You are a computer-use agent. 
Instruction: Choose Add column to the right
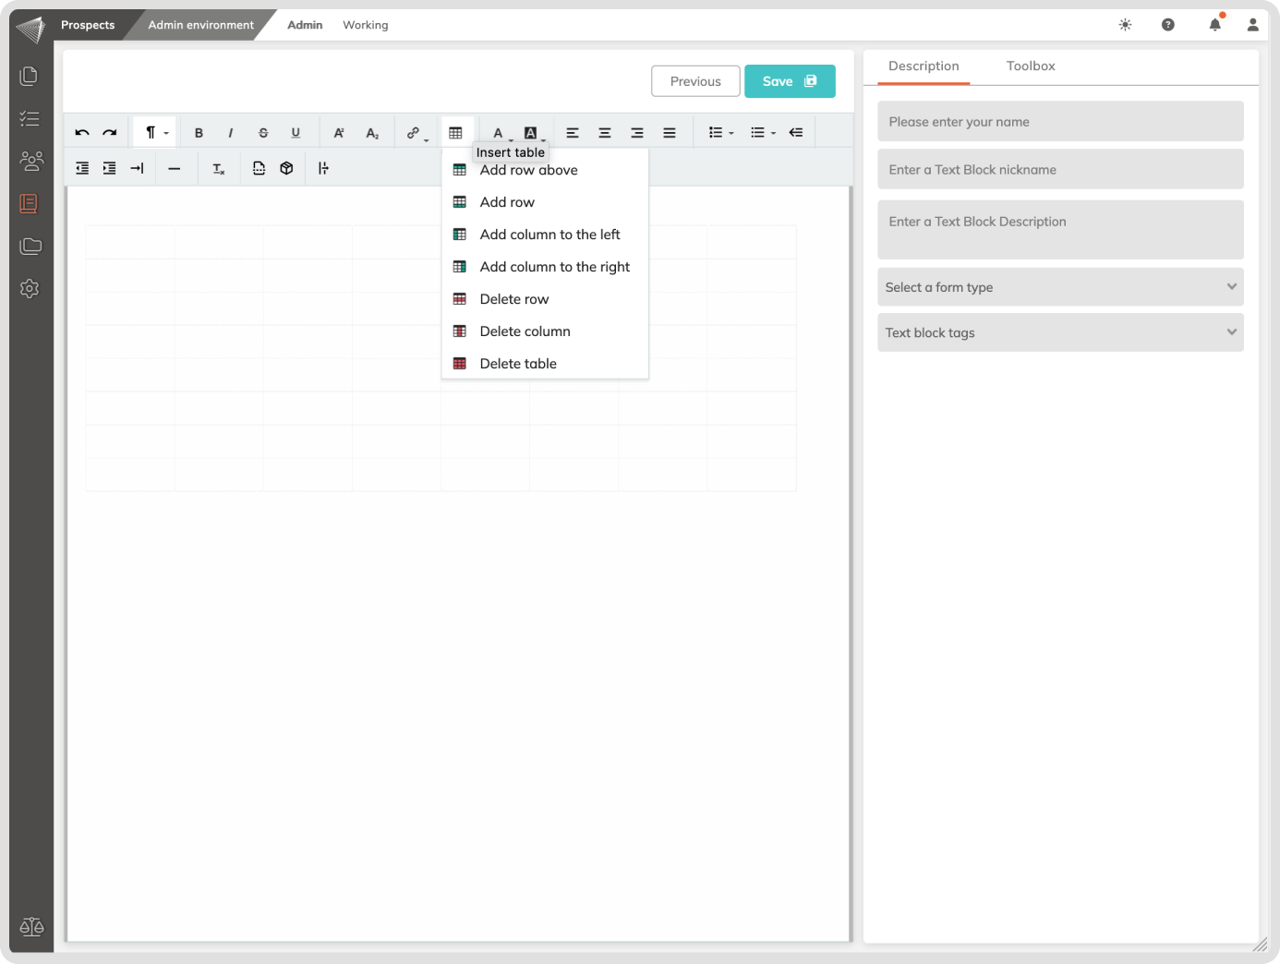tap(554, 267)
